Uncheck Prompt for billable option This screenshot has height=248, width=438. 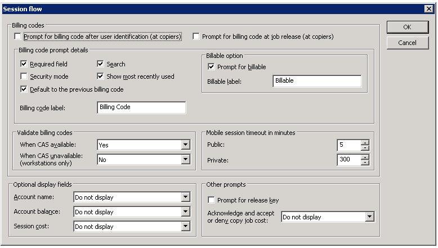pyautogui.click(x=211, y=67)
